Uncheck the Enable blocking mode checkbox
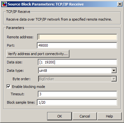The height and width of the screenshot is (123, 124). [8, 87]
